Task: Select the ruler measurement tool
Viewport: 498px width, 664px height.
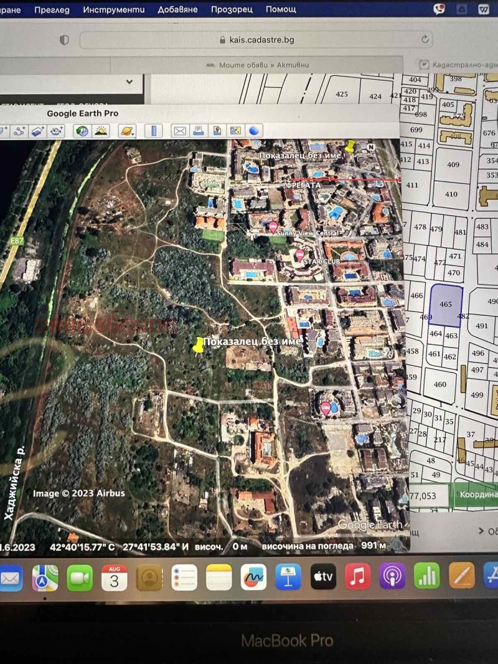Action: 153,131
